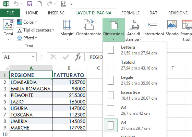Select row 5 header
Screen dimensions: 192x137
coord(5,102)
